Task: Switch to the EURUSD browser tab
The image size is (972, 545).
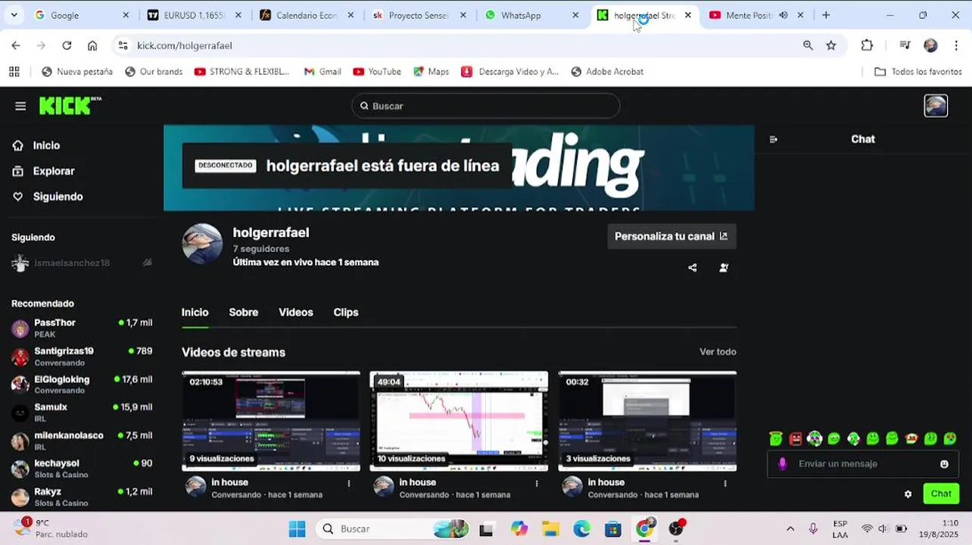Action: click(194, 15)
